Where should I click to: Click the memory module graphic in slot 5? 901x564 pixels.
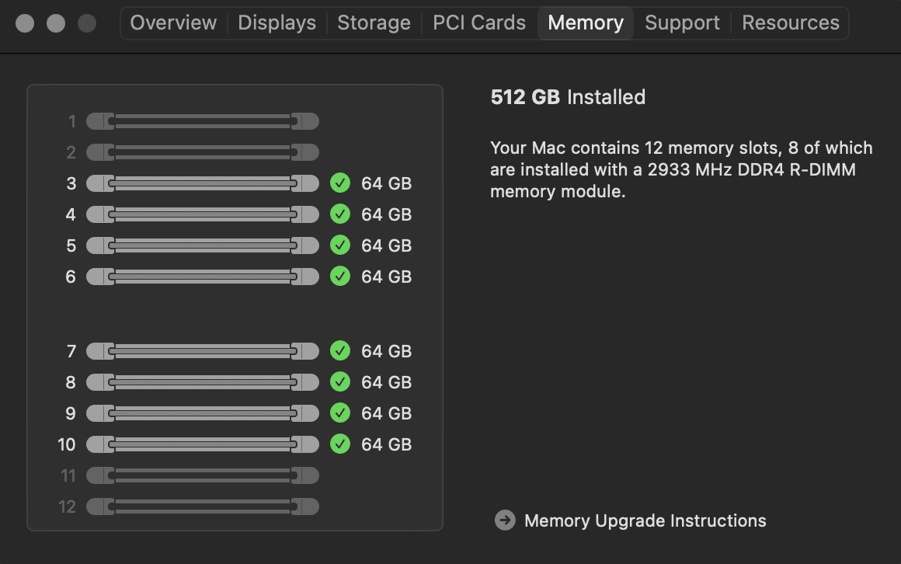(202, 245)
